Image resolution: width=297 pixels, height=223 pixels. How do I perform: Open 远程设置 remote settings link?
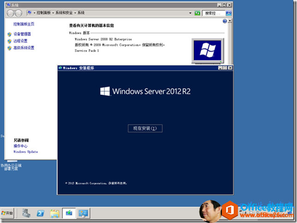coord(20,41)
